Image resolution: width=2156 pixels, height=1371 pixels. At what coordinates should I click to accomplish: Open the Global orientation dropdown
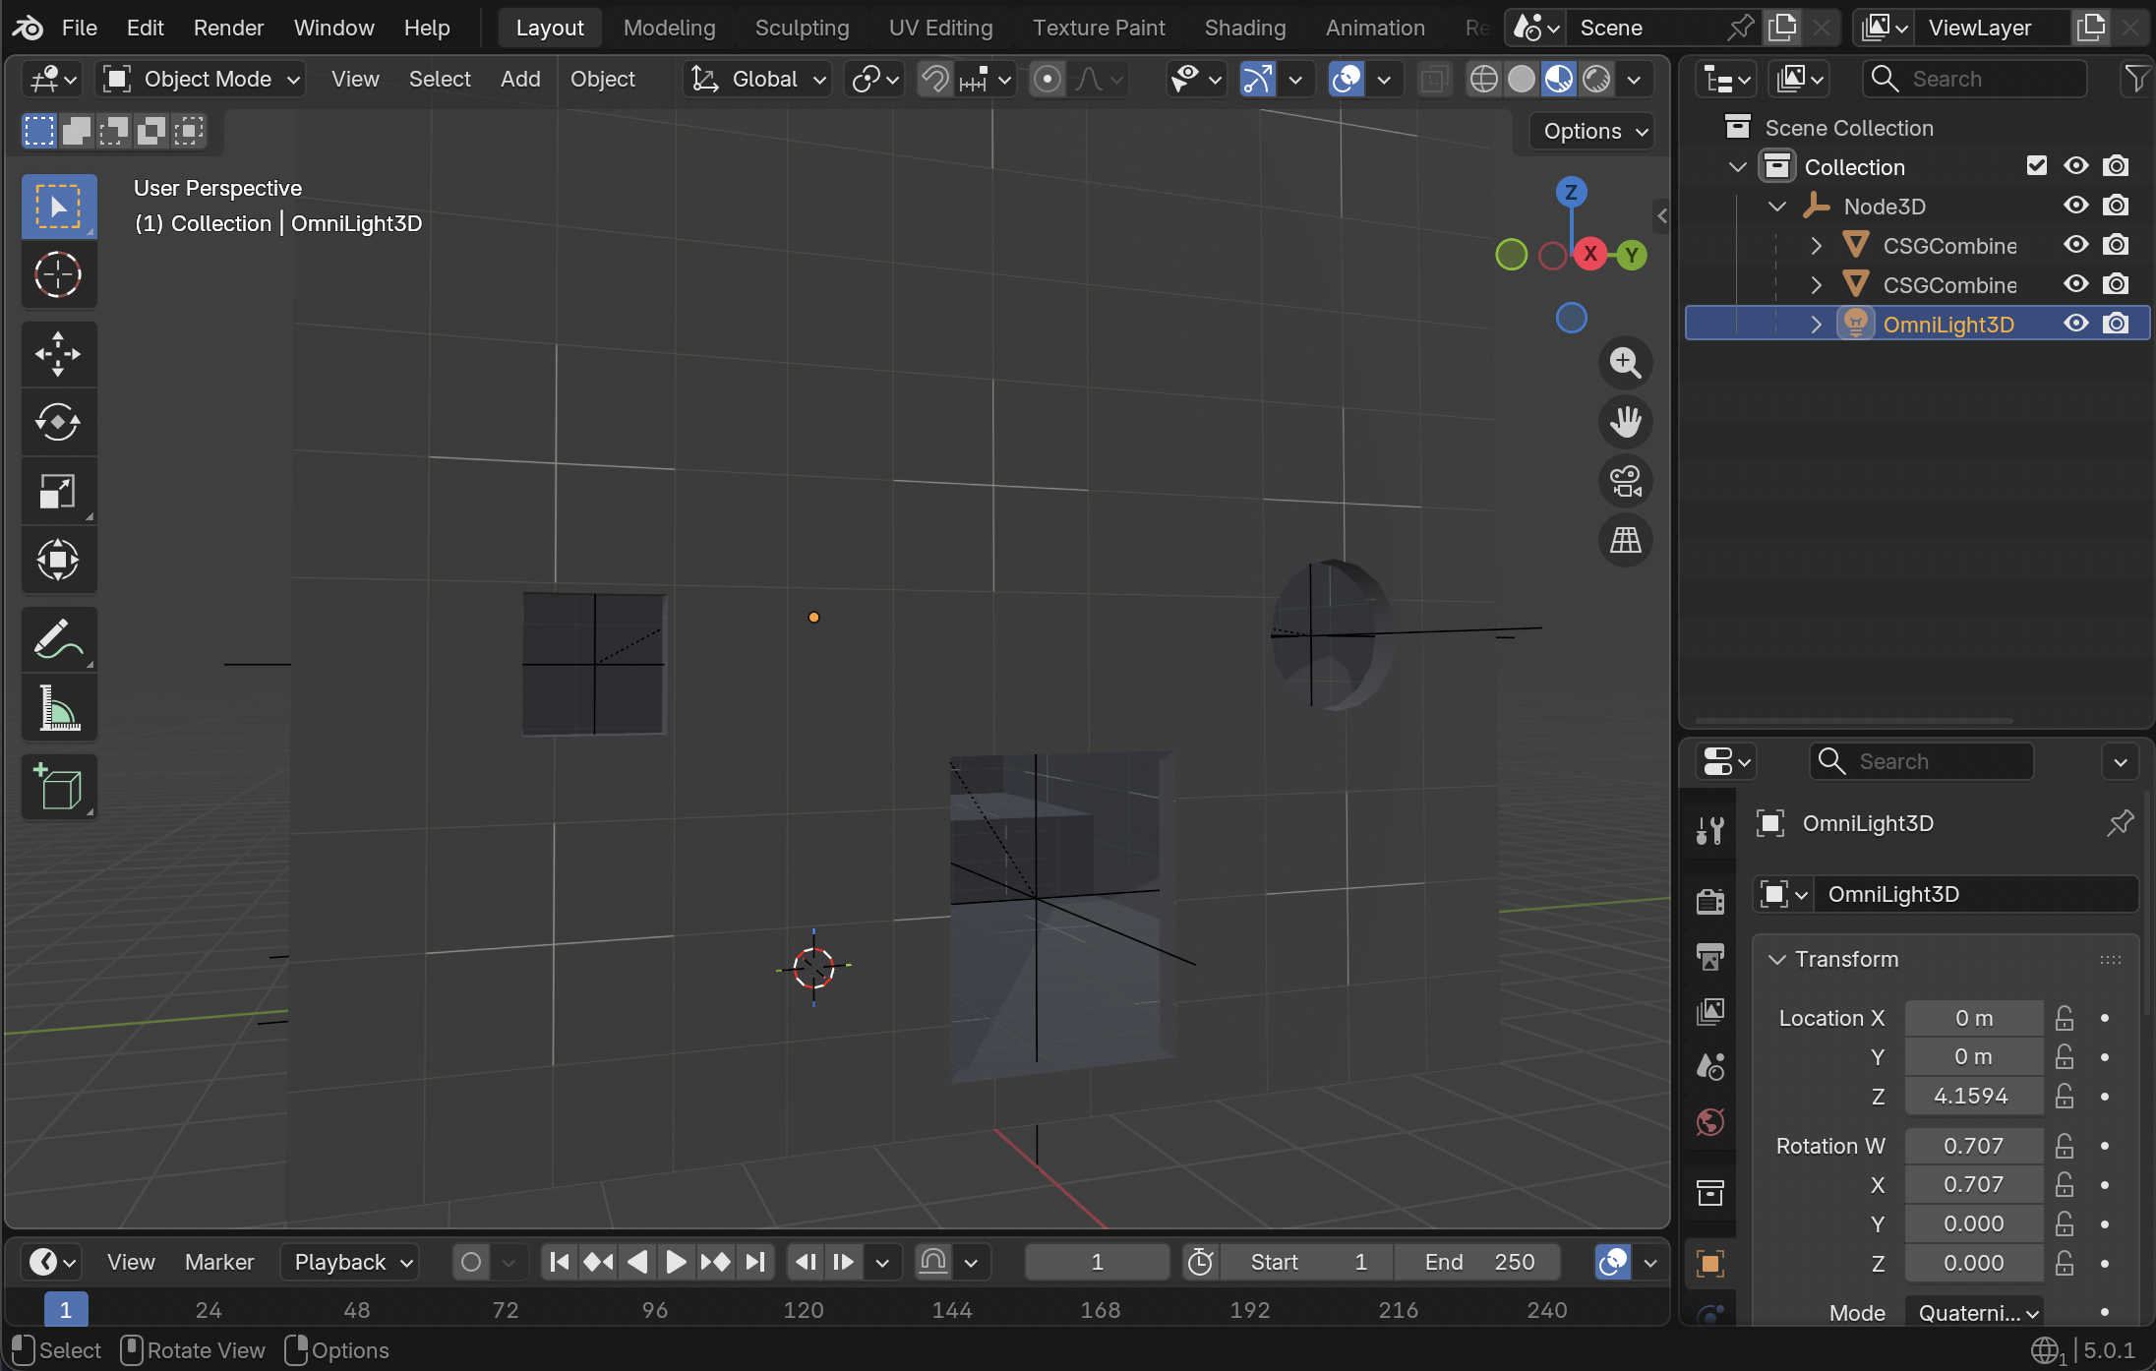coord(757,79)
